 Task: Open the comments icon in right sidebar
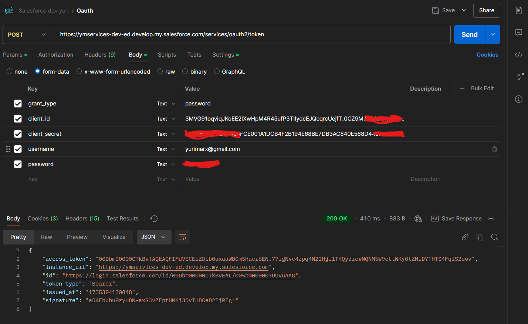tap(519, 33)
